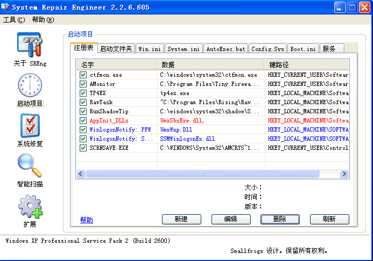
Task: Uncheck the SCRNSAVE.EXE entry
Action: click(x=83, y=148)
